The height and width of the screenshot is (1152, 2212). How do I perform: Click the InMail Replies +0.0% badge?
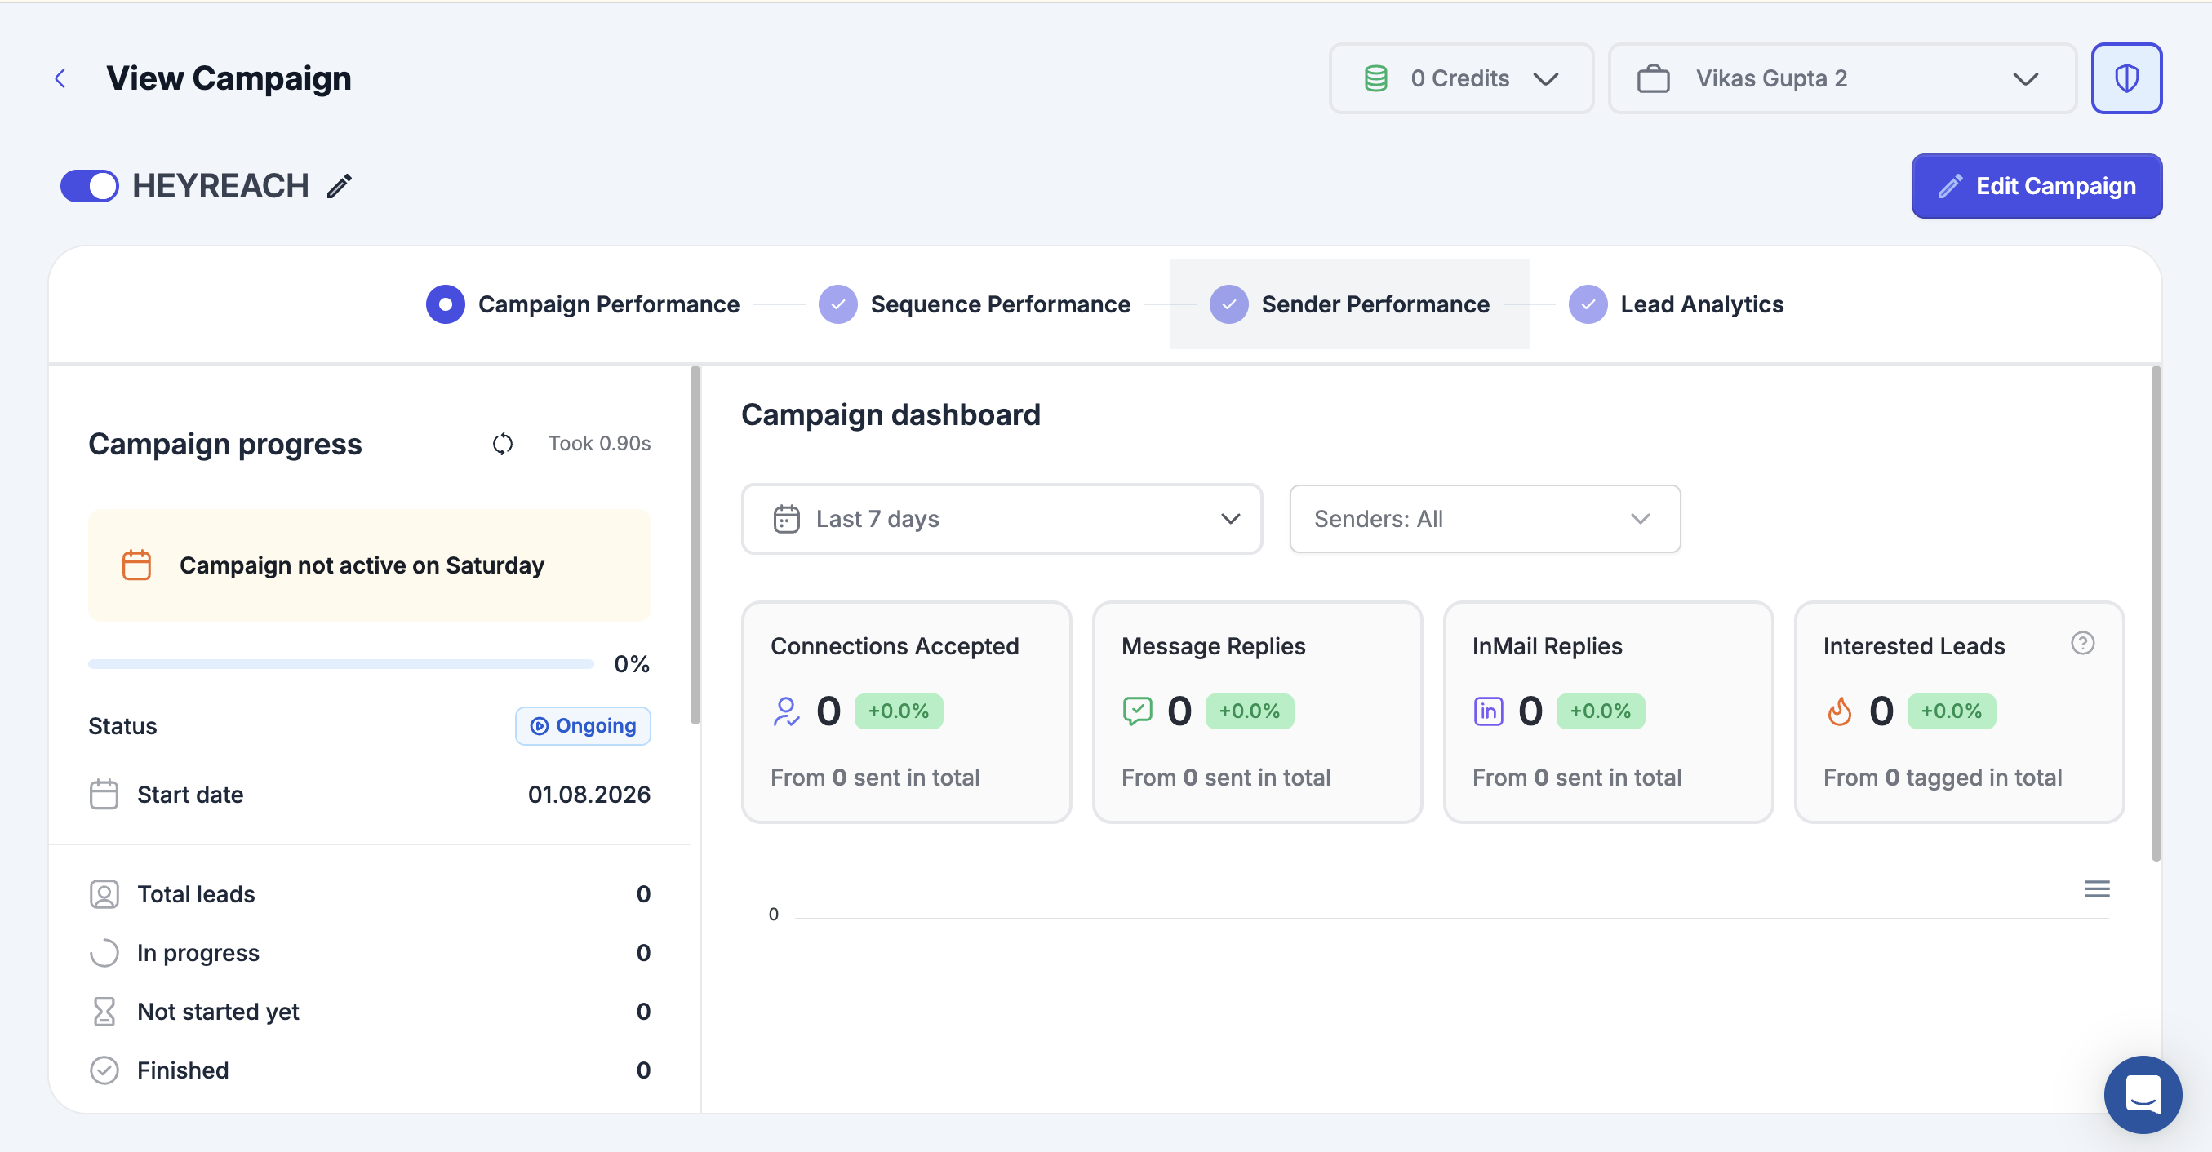[1601, 711]
